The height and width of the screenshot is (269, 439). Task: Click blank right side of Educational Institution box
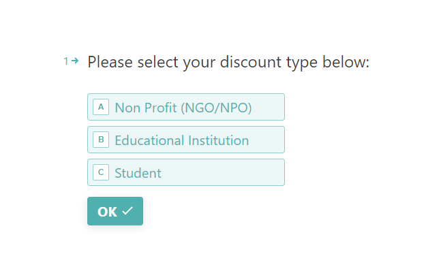[267, 140]
